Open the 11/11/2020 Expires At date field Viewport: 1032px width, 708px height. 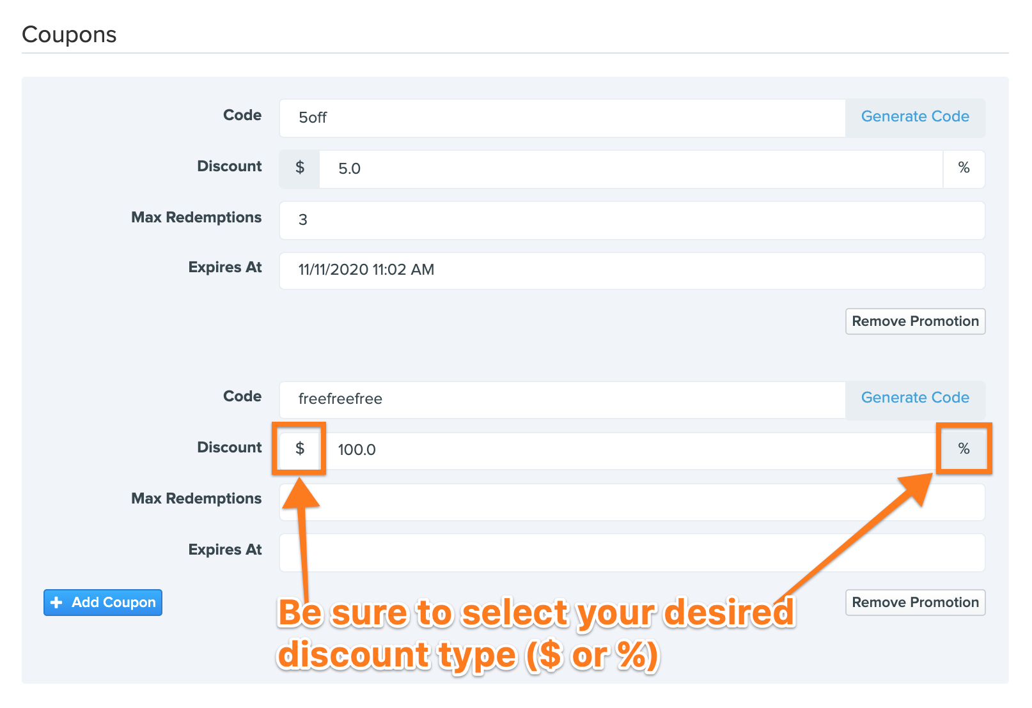[x=632, y=270]
